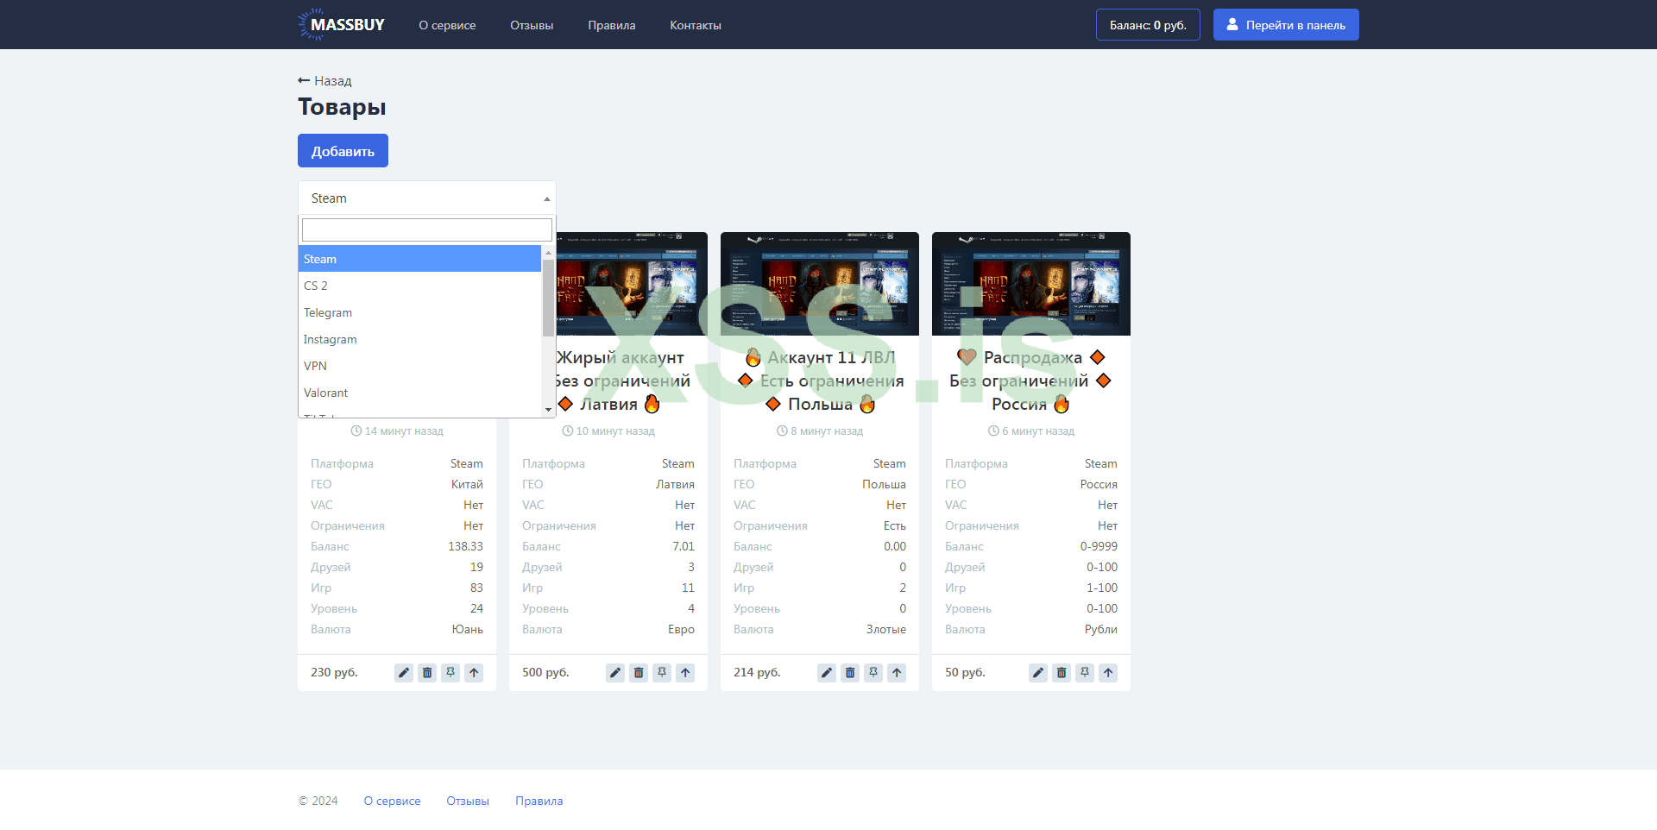Collapse the Steam category dropdown
Image resolution: width=1657 pixels, height=830 pixels.
427,198
